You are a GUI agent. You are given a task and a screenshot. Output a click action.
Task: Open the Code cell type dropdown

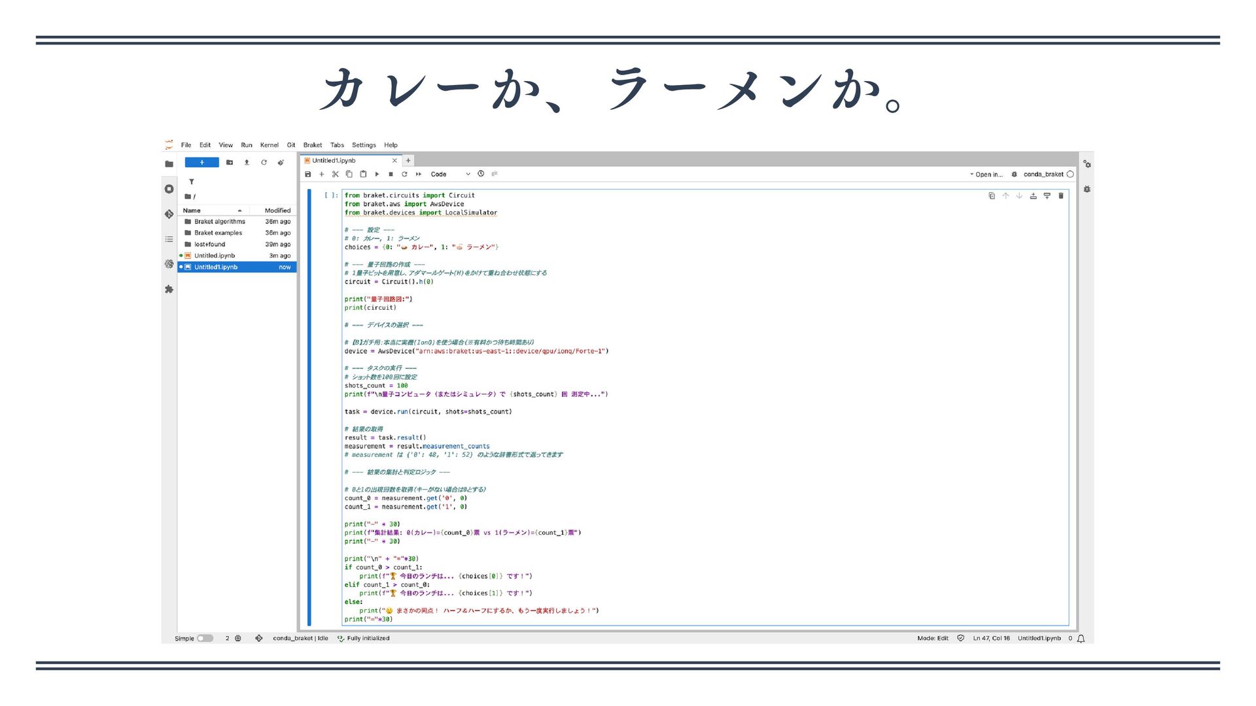pos(450,175)
